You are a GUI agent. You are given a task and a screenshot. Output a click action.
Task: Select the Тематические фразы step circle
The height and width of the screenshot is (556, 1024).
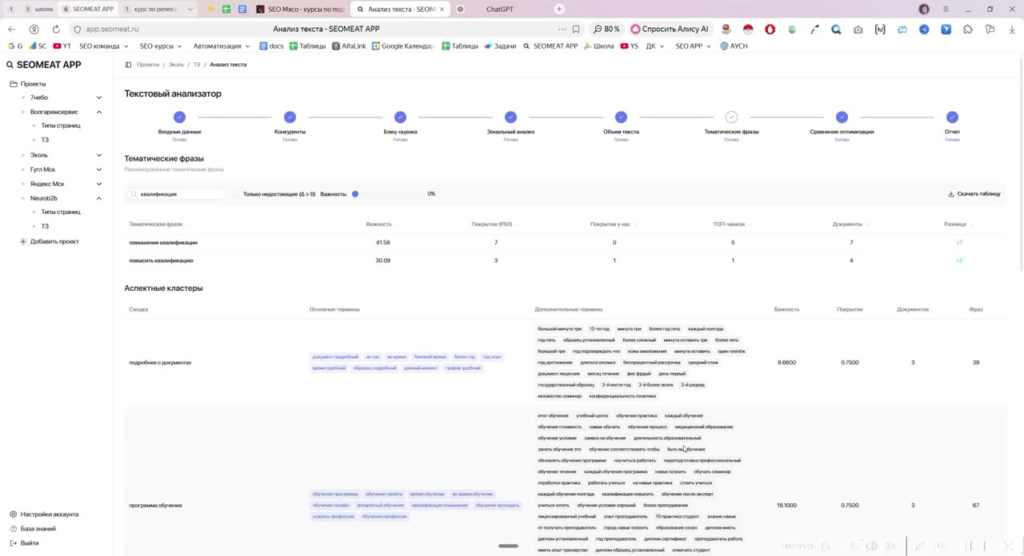point(731,117)
